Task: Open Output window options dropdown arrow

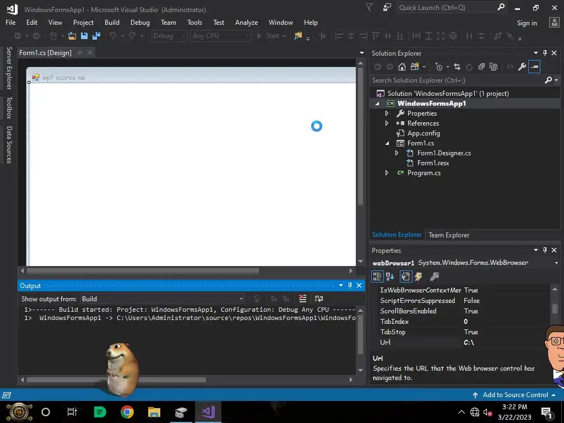Action: pyautogui.click(x=340, y=285)
